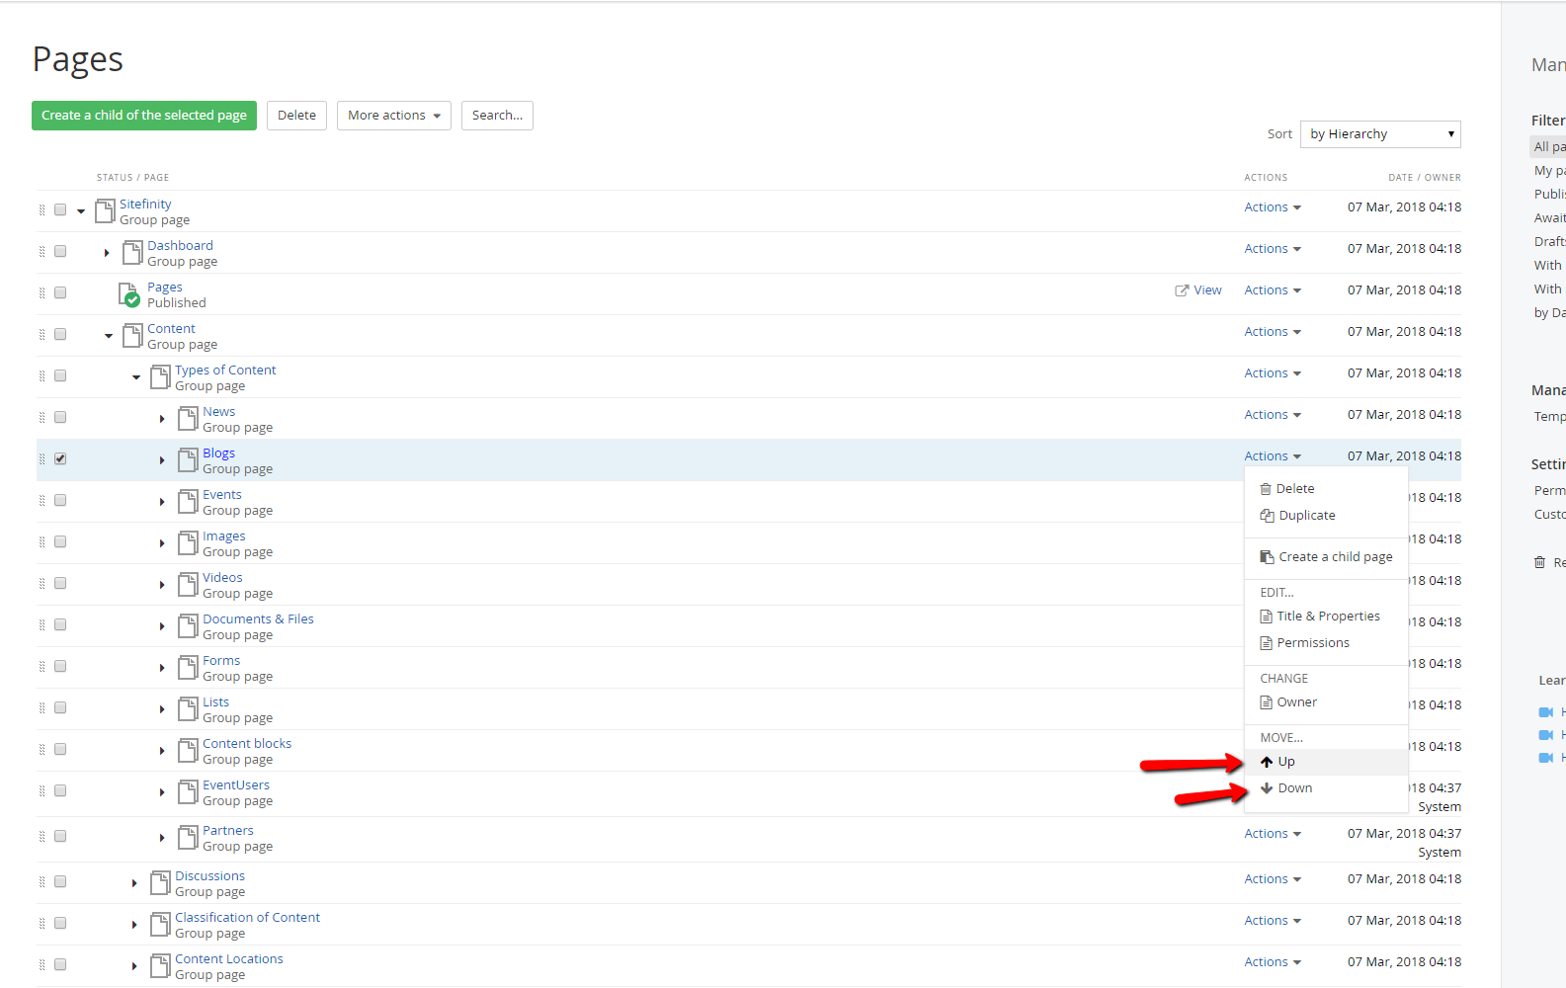Click the Search... button
This screenshot has height=988, width=1566.
(x=497, y=116)
